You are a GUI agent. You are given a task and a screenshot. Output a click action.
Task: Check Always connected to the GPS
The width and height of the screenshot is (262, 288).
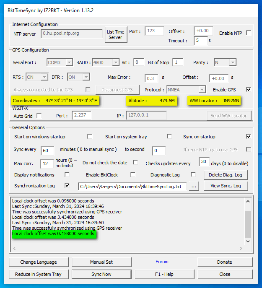click(88, 89)
